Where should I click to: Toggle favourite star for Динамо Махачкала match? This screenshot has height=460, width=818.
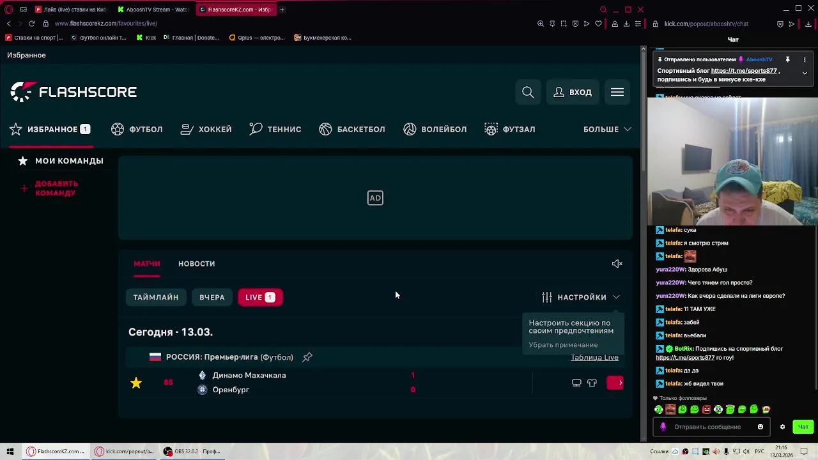coord(136,383)
